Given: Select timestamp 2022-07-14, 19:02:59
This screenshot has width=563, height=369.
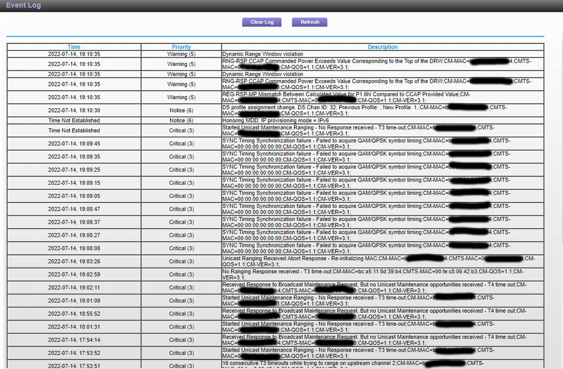Looking at the screenshot, I should tap(74, 274).
